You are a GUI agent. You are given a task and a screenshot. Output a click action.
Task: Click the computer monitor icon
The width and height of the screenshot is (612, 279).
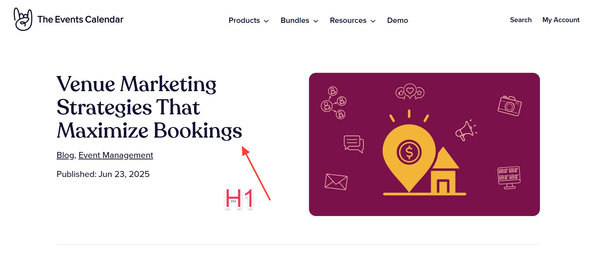tap(509, 177)
